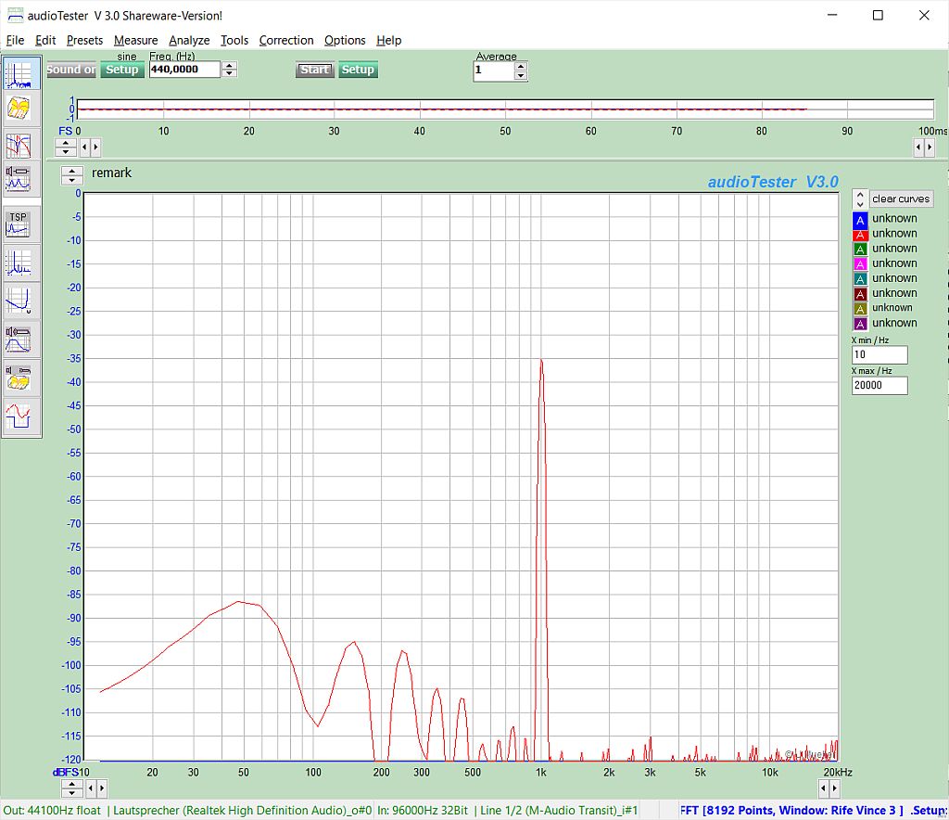Click the 100ms end left arrow
The width and height of the screenshot is (949, 820).
pos(918,147)
